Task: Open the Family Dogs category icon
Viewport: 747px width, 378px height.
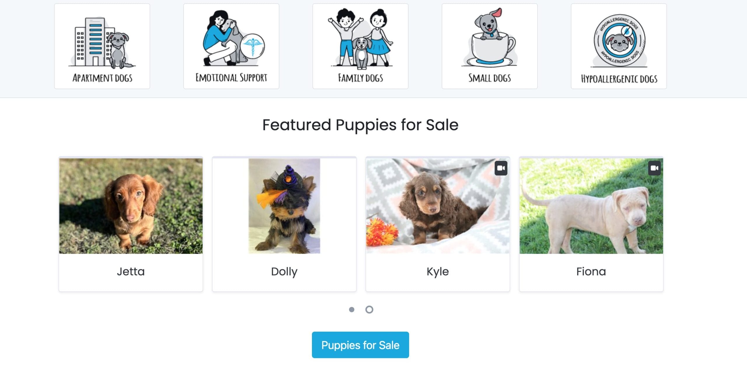Action: pyautogui.click(x=360, y=39)
